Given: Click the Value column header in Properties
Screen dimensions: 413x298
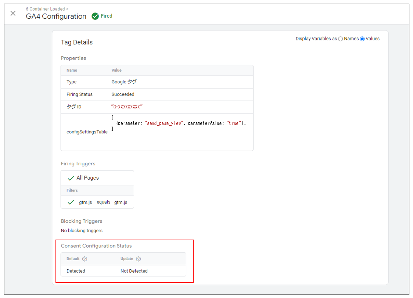Looking at the screenshot, I should 116,70.
